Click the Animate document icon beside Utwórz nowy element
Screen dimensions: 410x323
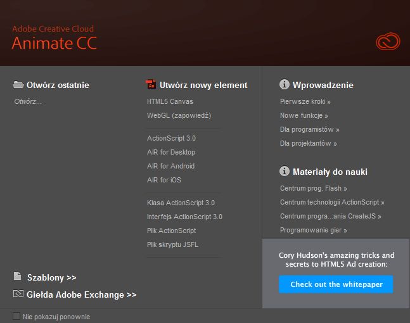coord(151,85)
